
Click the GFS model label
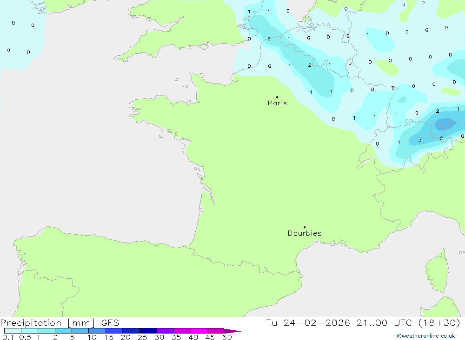110,323
